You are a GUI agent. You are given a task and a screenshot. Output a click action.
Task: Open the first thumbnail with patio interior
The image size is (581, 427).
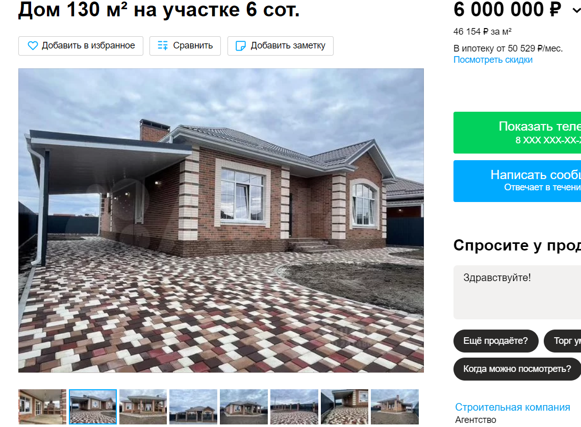click(x=42, y=407)
